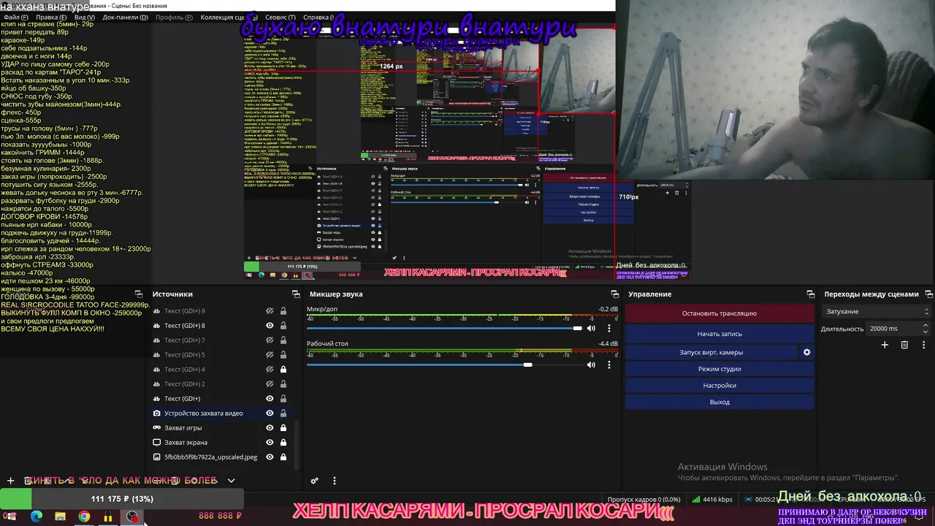Hide the unnumbered Текст (GDI+) source
The width and height of the screenshot is (935, 526).
[270, 399]
